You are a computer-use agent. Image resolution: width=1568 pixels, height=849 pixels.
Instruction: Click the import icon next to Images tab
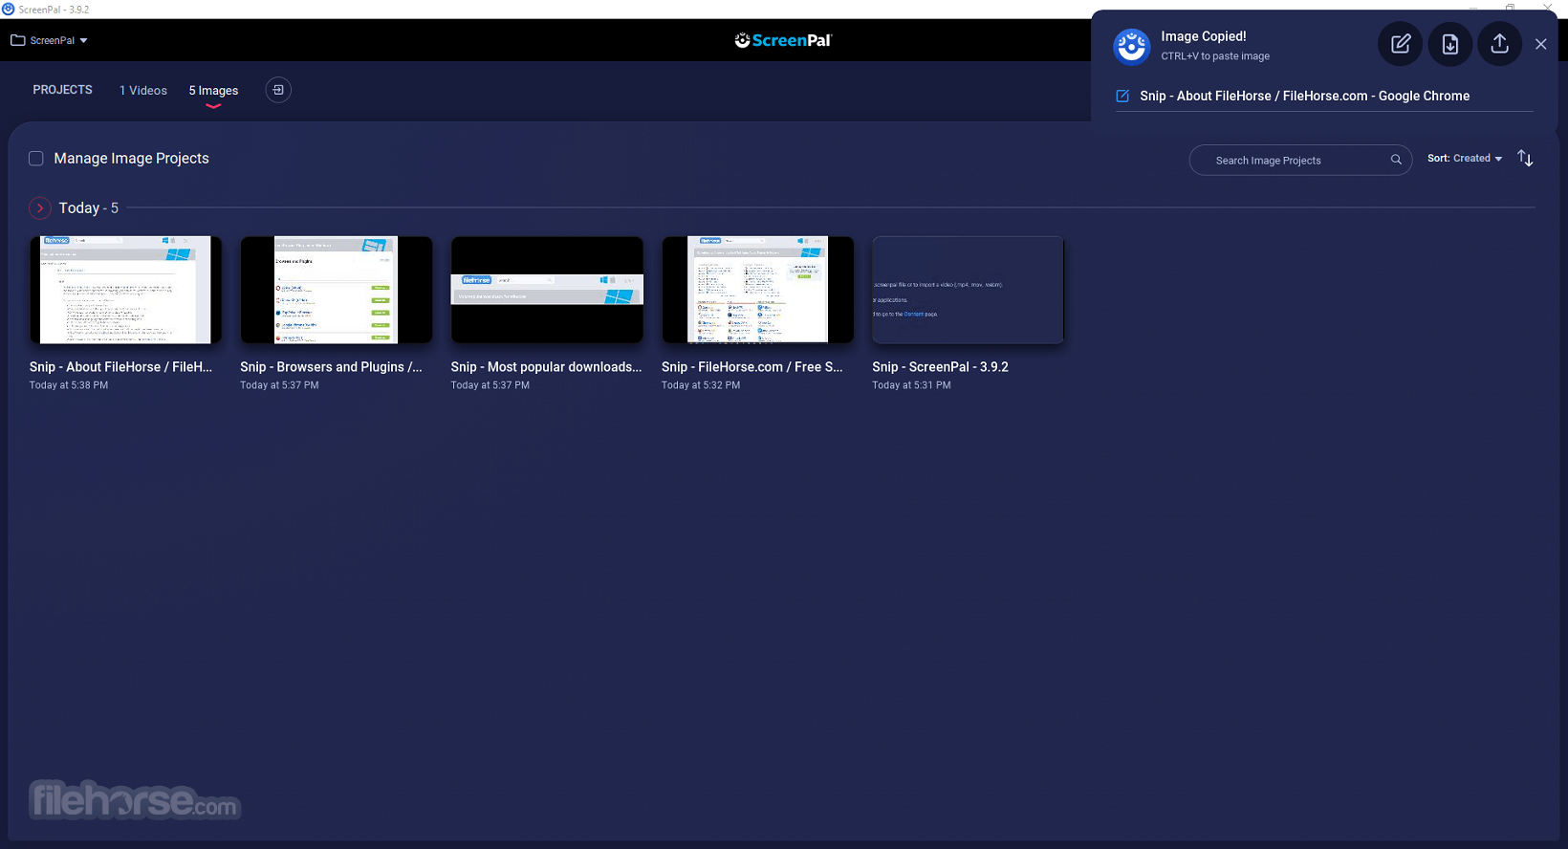pyautogui.click(x=278, y=90)
